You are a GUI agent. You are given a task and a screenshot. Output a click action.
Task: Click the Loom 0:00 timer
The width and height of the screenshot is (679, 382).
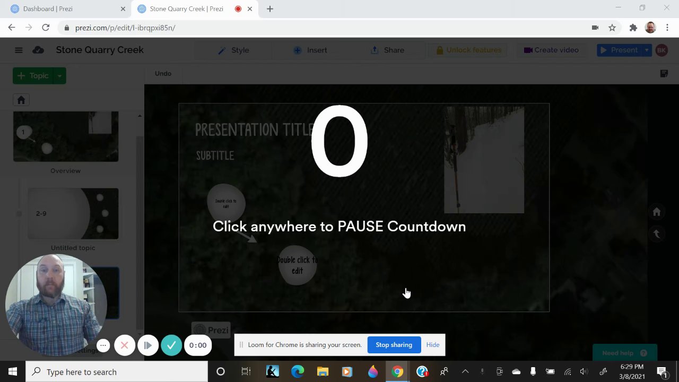coord(198,345)
